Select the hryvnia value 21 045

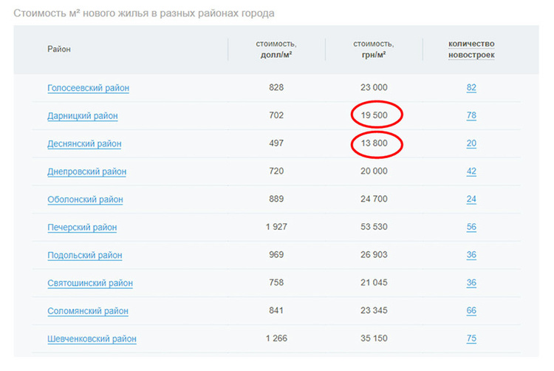[374, 282]
